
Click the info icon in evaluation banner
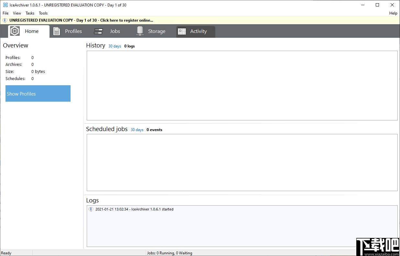point(5,20)
